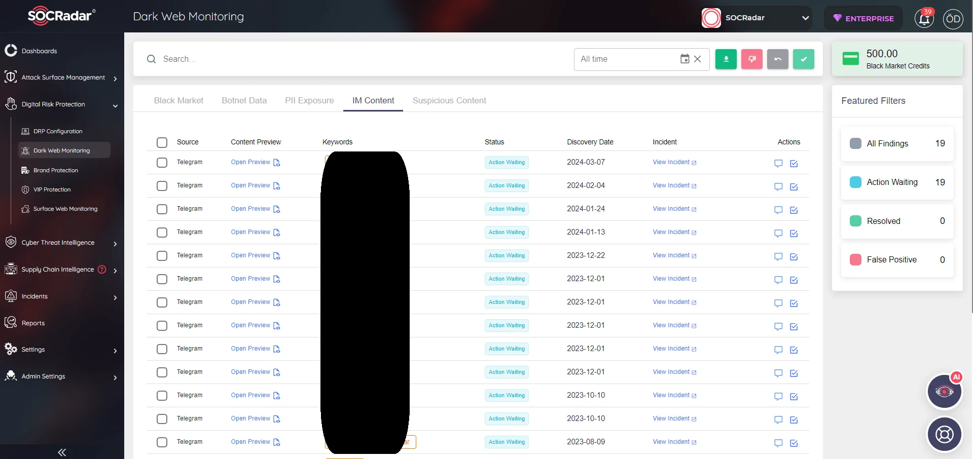This screenshot has width=973, height=459.
Task: Toggle the select-all checkbox in table header
Action: (x=162, y=142)
